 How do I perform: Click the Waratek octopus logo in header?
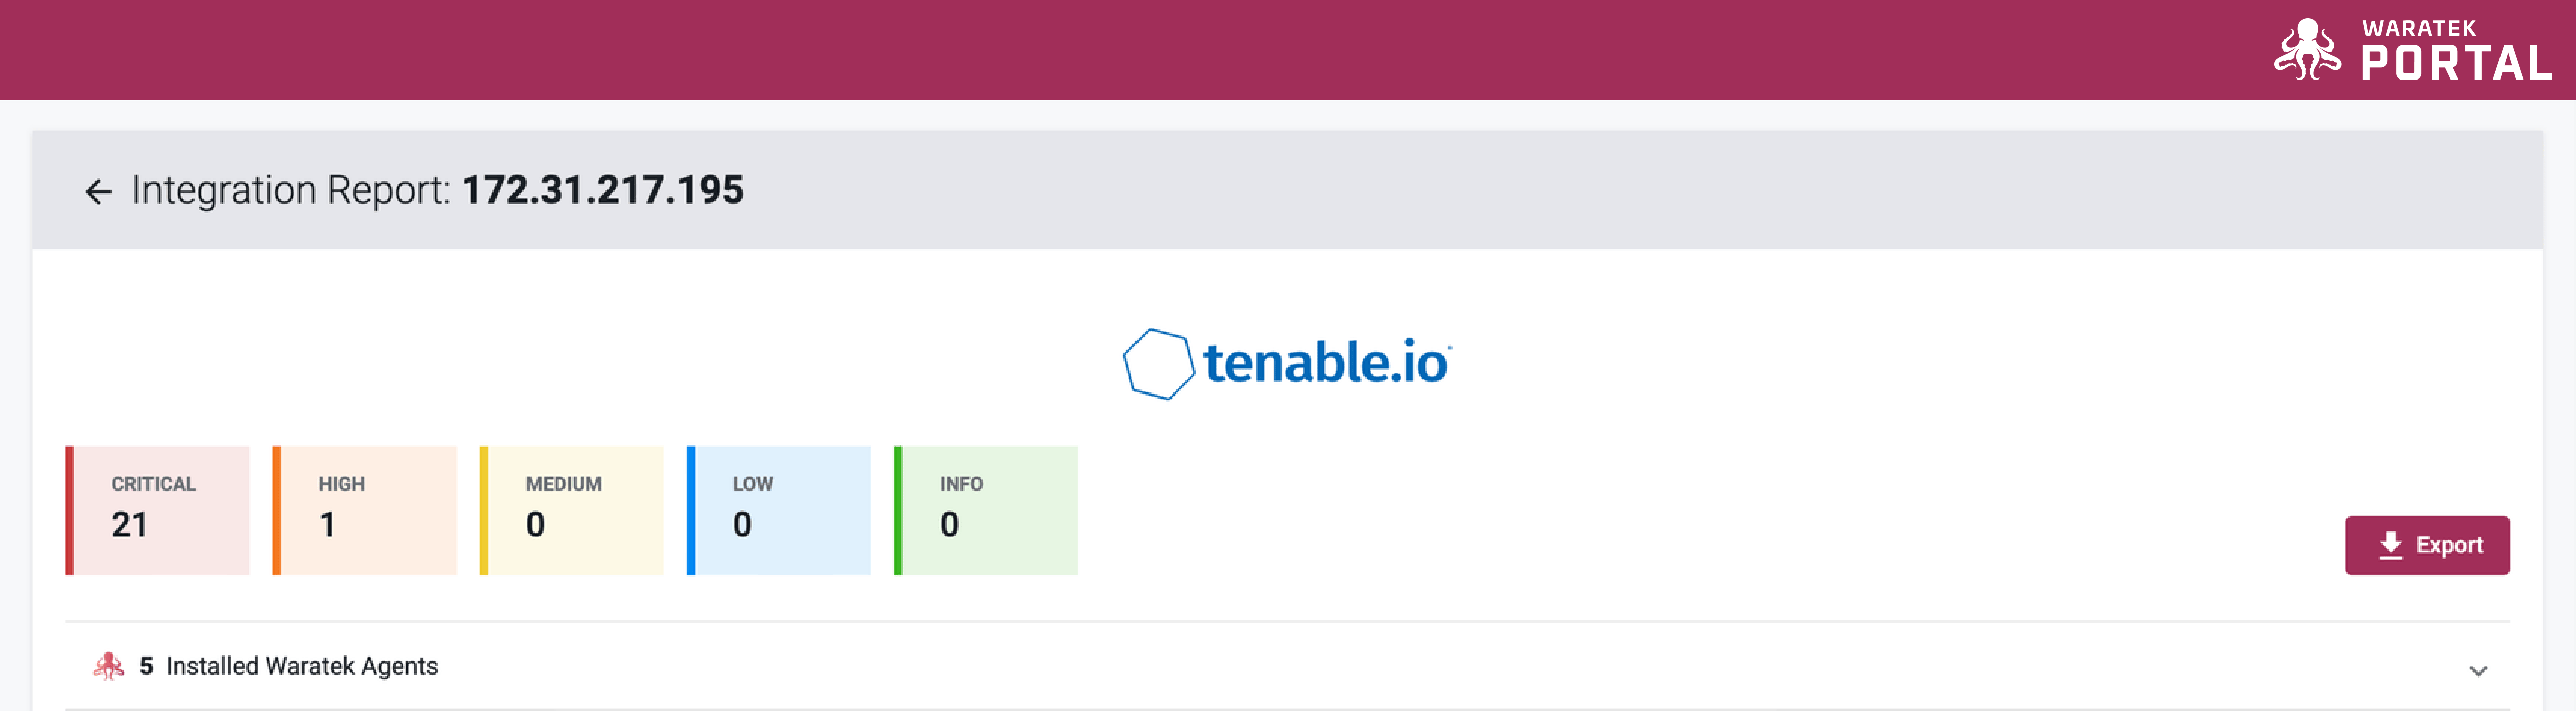2307,49
